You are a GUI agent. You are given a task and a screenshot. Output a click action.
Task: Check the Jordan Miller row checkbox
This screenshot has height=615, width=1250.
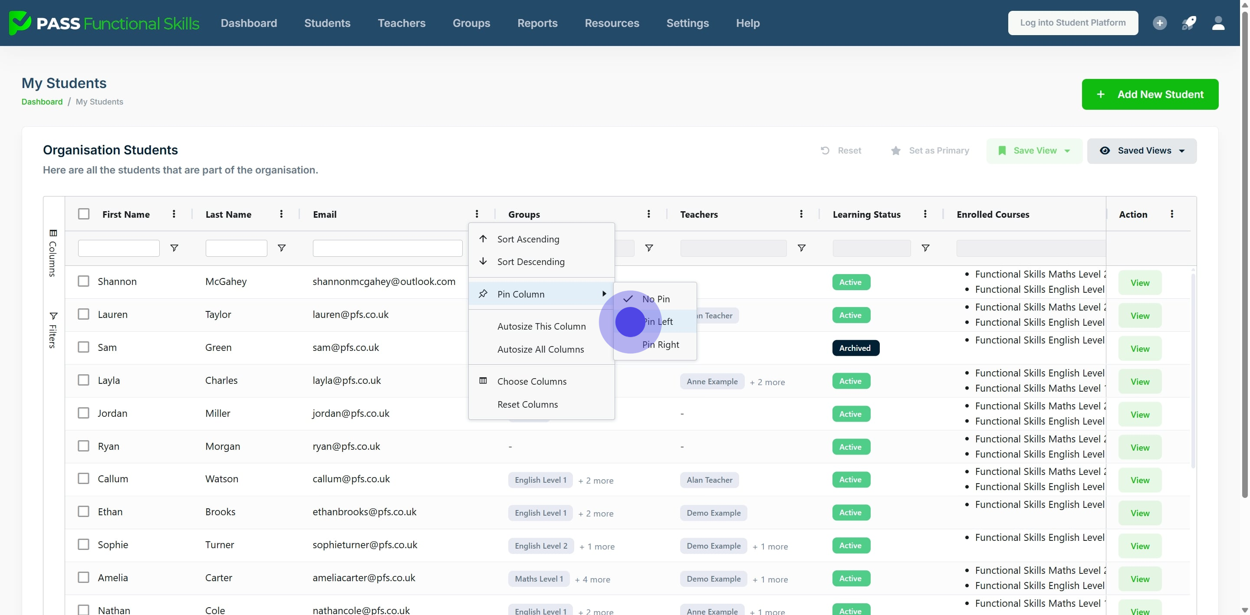tap(83, 413)
